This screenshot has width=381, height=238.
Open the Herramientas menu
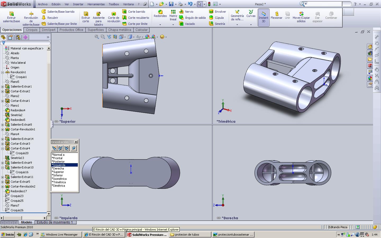click(96, 4)
